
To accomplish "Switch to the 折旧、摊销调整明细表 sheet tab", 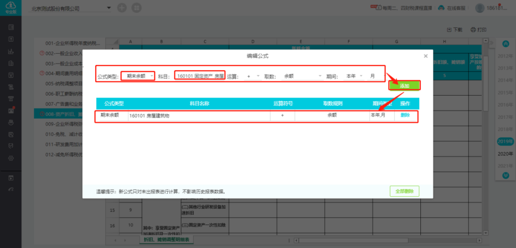I will (166, 240).
